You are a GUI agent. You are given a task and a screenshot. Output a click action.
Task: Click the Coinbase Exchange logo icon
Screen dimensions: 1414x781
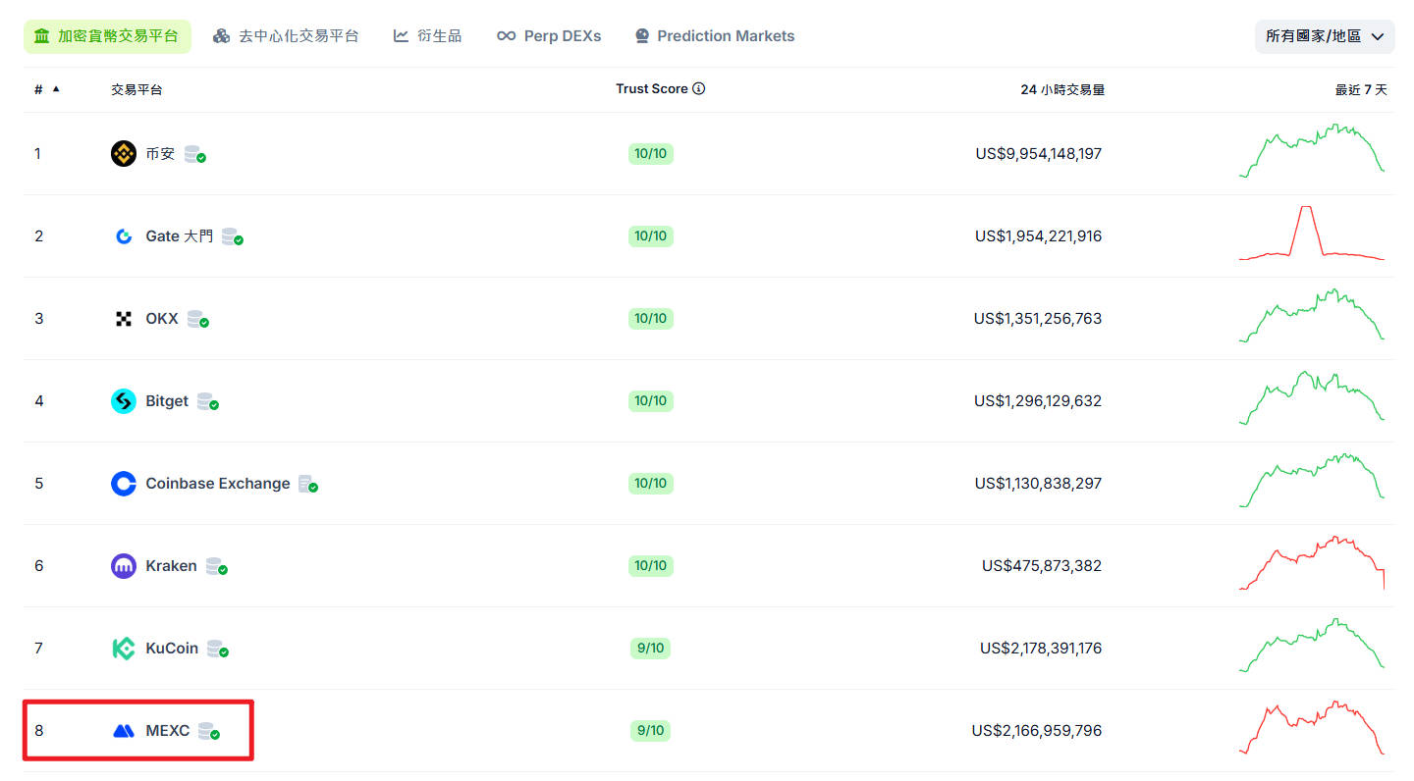123,484
